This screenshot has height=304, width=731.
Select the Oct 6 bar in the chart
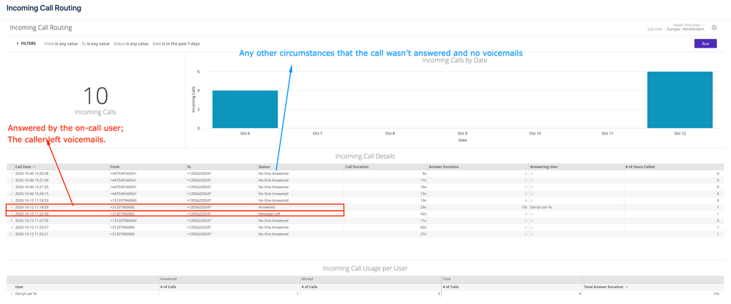(x=245, y=109)
